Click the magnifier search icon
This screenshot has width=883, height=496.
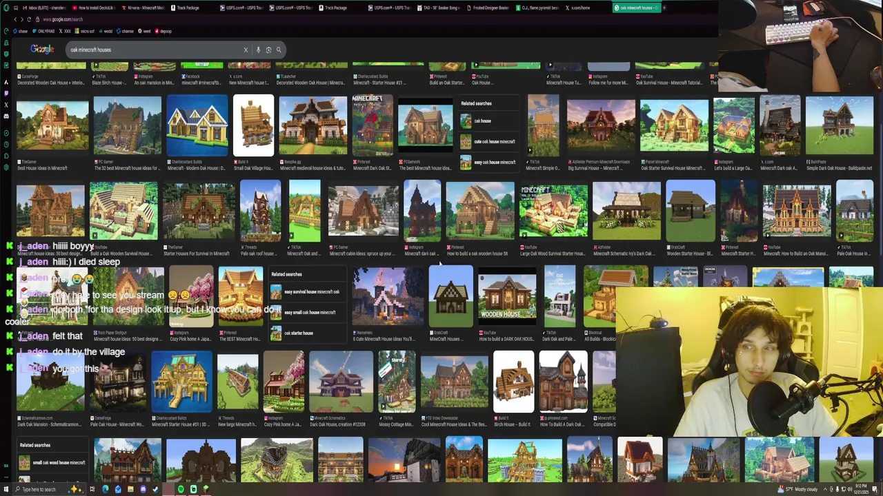coord(279,50)
